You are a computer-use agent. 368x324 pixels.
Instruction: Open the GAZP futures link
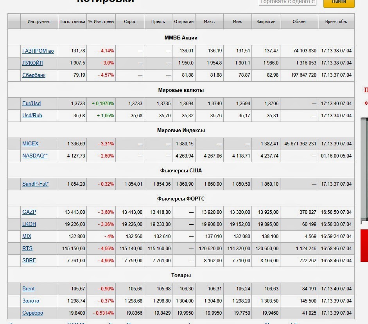pyautogui.click(x=29, y=212)
